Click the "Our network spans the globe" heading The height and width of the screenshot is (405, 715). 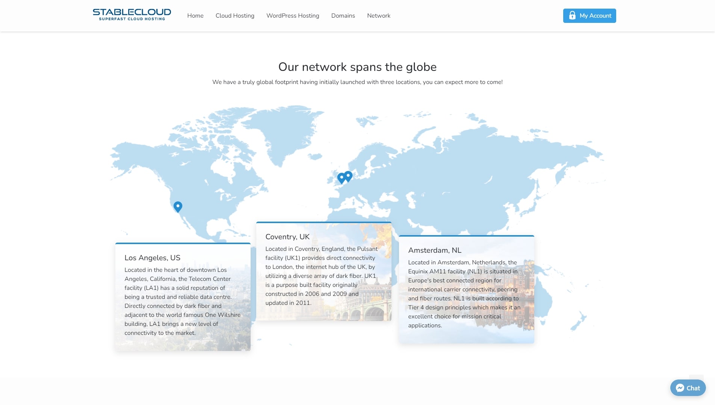[x=357, y=67]
